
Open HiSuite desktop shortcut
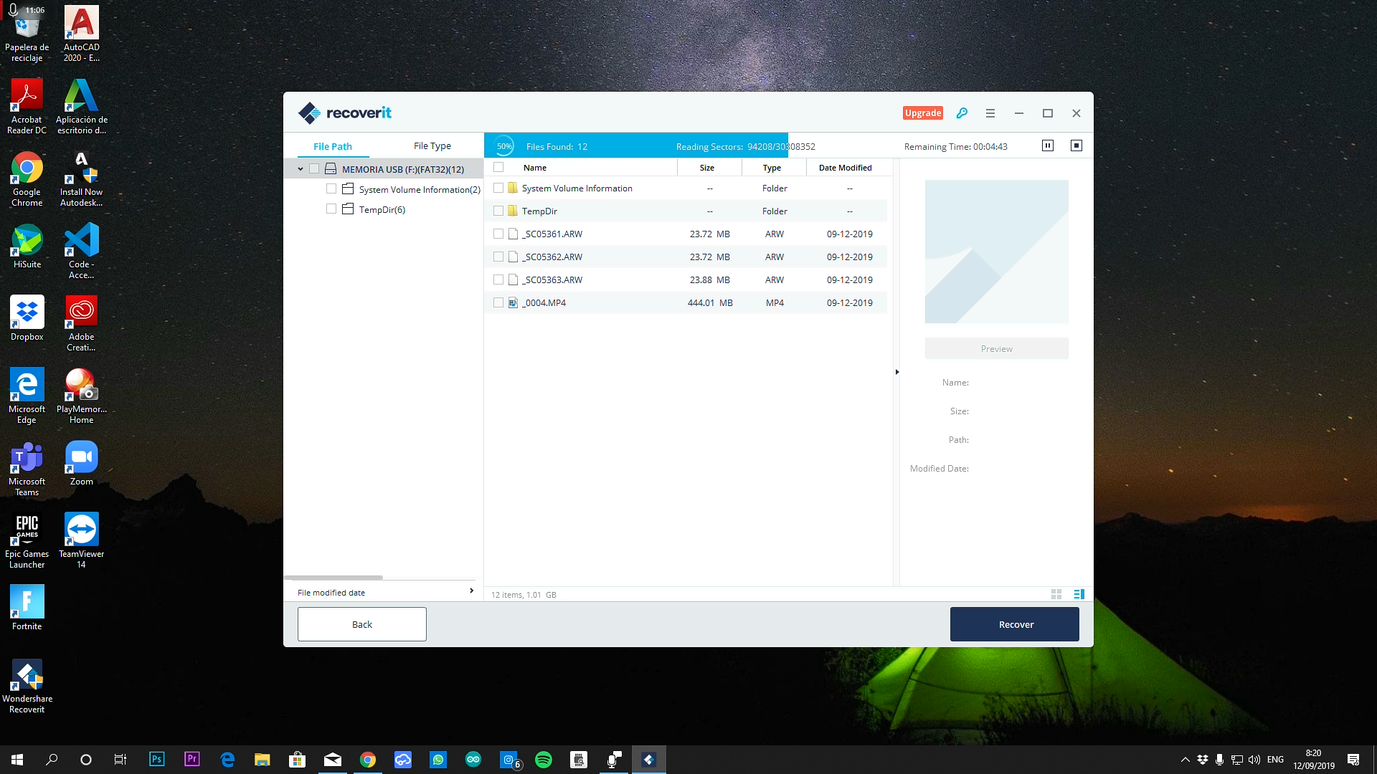(x=27, y=247)
